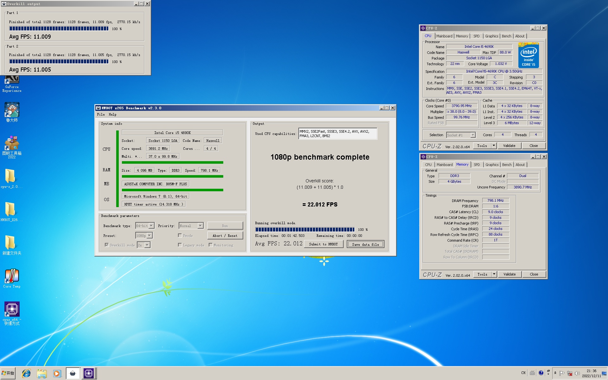This screenshot has height=380, width=608.
Task: Open the 图吧工具箱 2022 desktop icon
Action: coord(12,147)
